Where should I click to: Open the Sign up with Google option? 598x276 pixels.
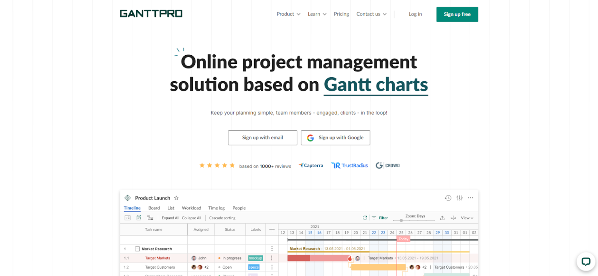pos(335,138)
